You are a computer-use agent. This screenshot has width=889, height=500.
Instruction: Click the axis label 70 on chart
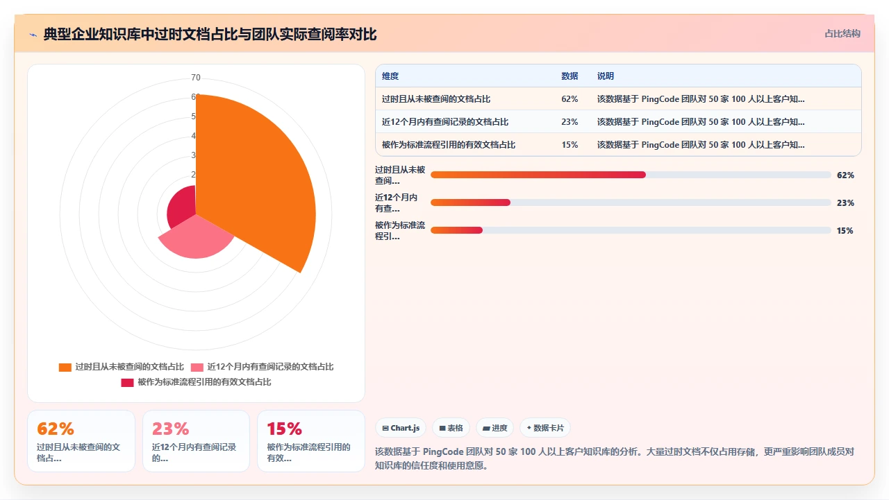pos(196,77)
